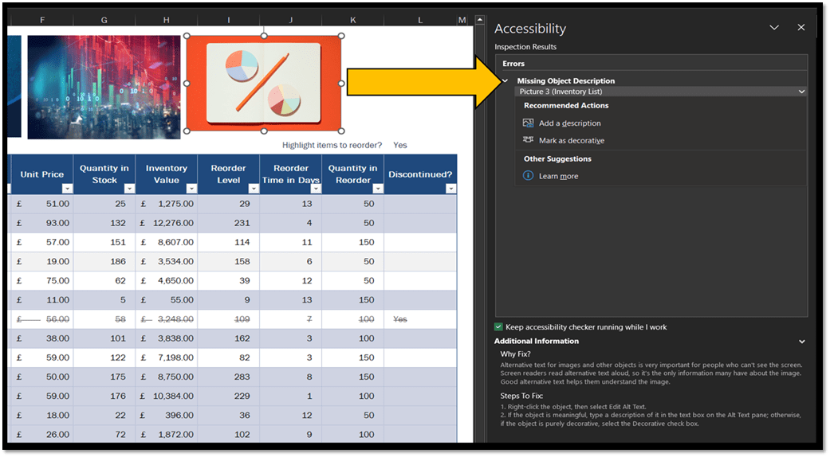Image resolution: width=830 pixels, height=457 pixels.
Task: Open the Accessibility pane options chevron
Action: tap(773, 28)
